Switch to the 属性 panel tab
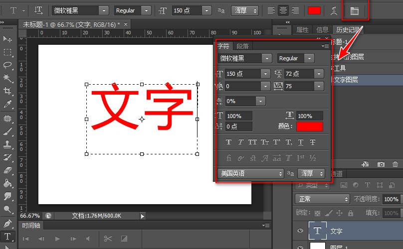This screenshot has height=249, width=403. coord(302,30)
